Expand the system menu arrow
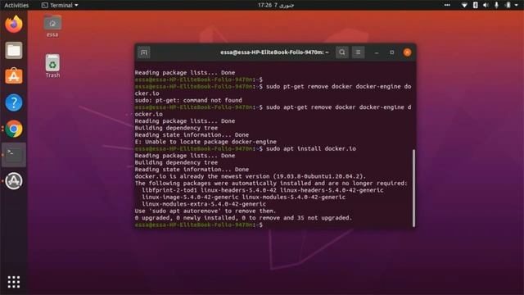Screen dimensions: 524x295 pyautogui.click(x=517, y=5)
